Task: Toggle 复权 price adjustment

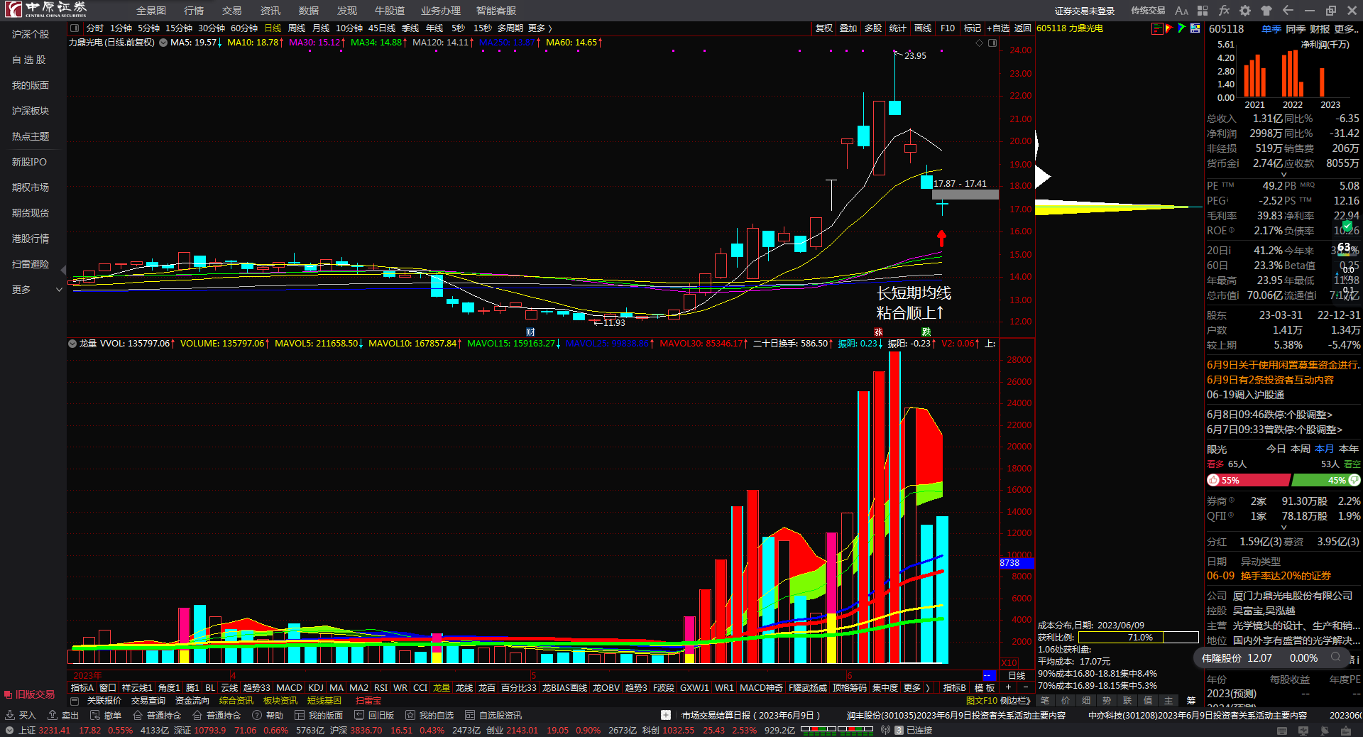Action: coord(823,28)
